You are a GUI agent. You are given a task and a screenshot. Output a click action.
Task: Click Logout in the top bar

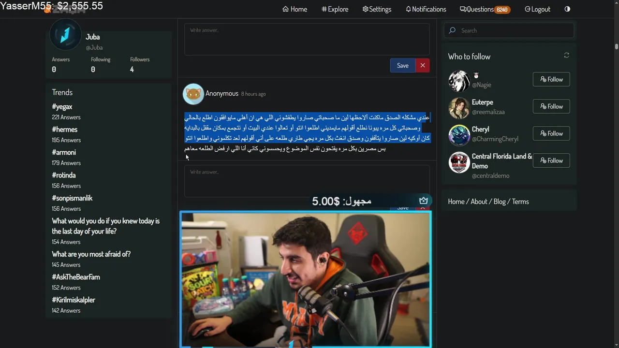click(537, 9)
